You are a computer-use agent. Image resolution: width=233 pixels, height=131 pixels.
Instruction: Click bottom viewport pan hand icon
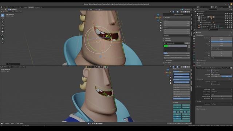tap(170, 80)
